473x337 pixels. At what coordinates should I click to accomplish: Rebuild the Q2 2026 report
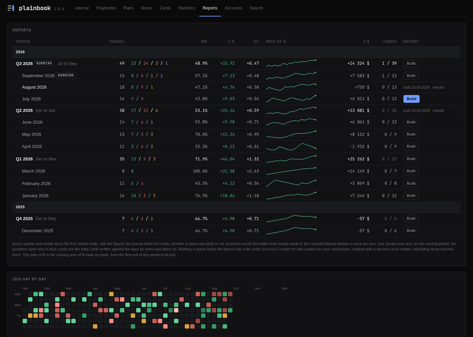point(438,111)
